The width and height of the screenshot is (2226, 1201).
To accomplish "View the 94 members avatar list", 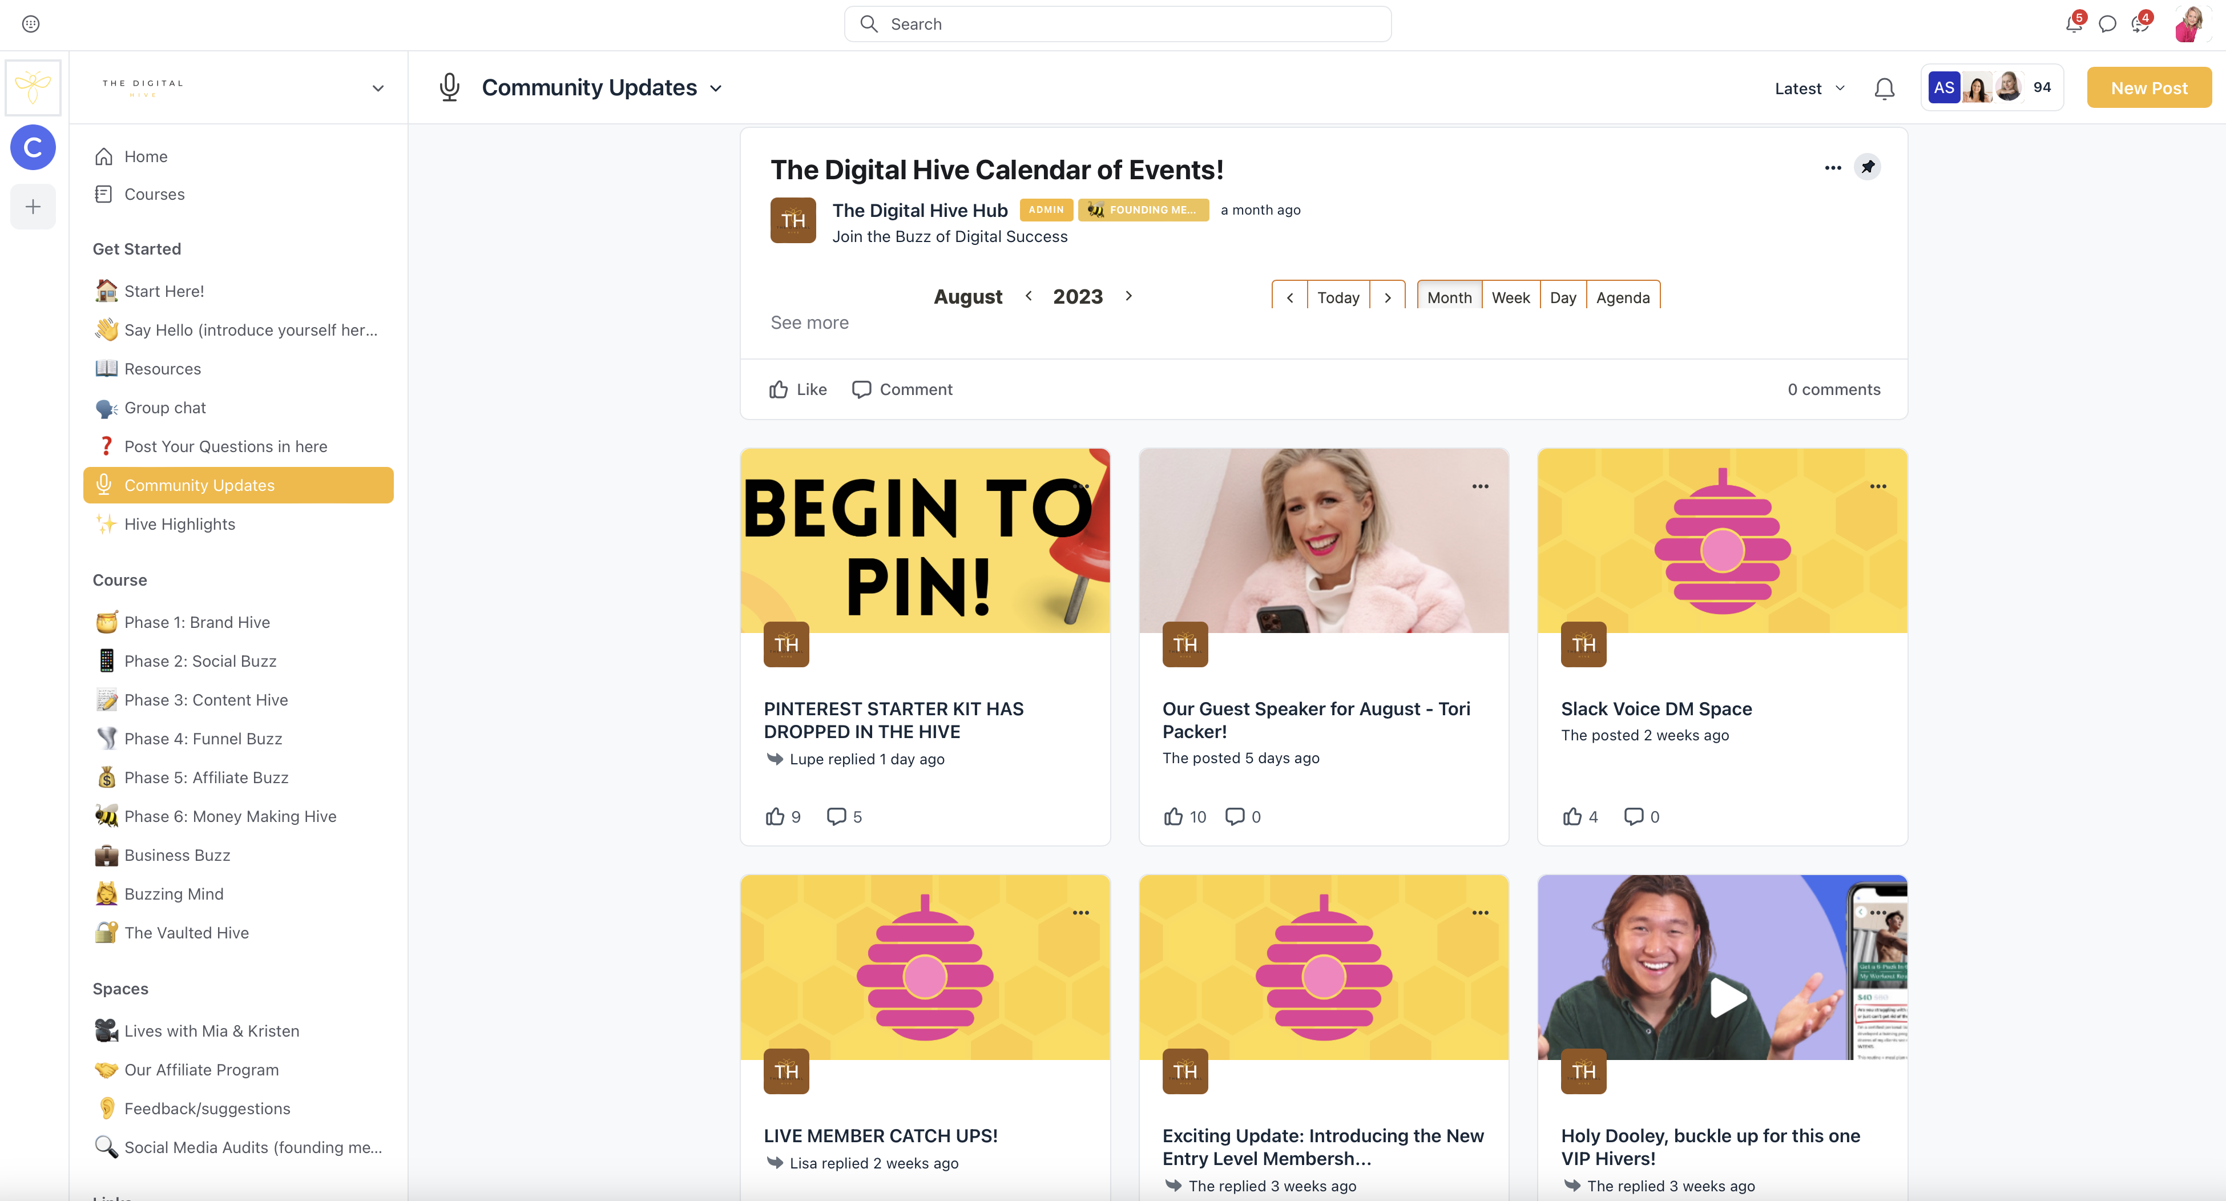I will tap(1991, 87).
